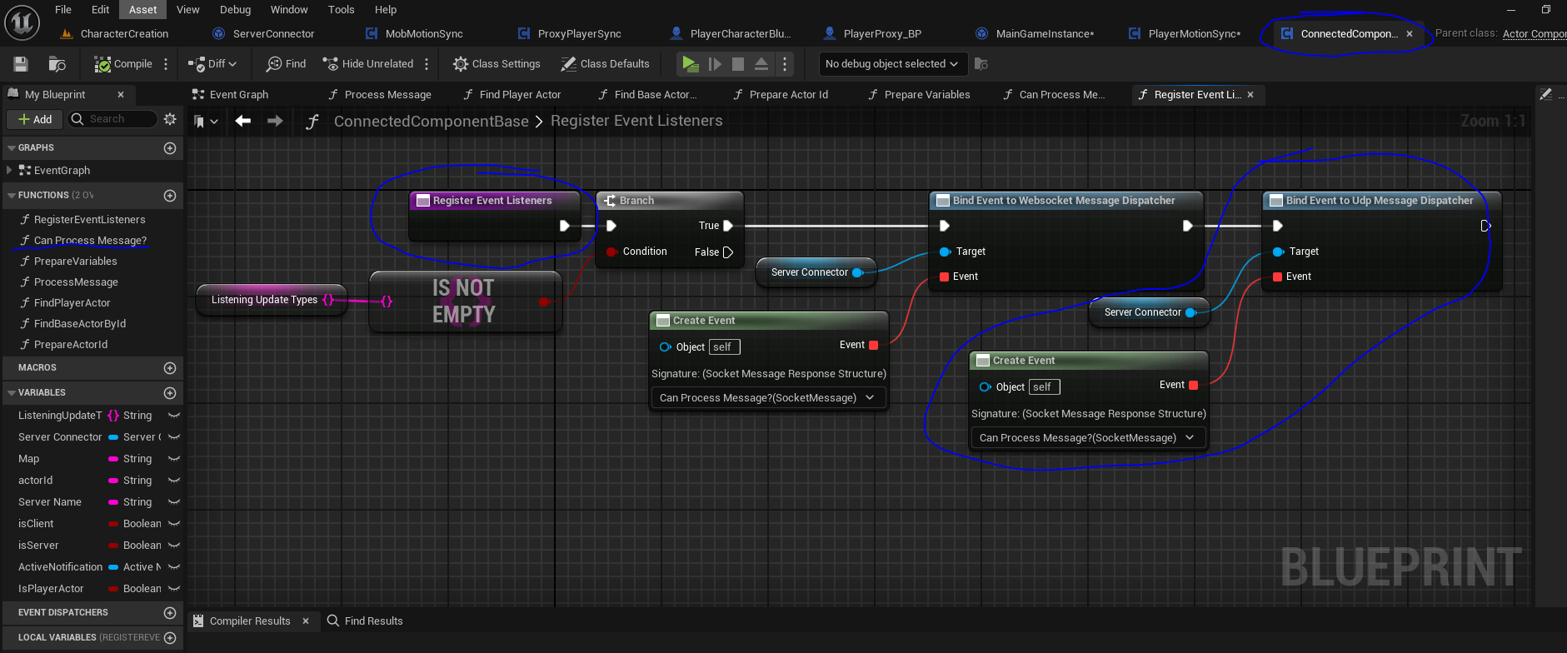Click the debug object locate icon
1567x653 pixels.
click(x=981, y=64)
